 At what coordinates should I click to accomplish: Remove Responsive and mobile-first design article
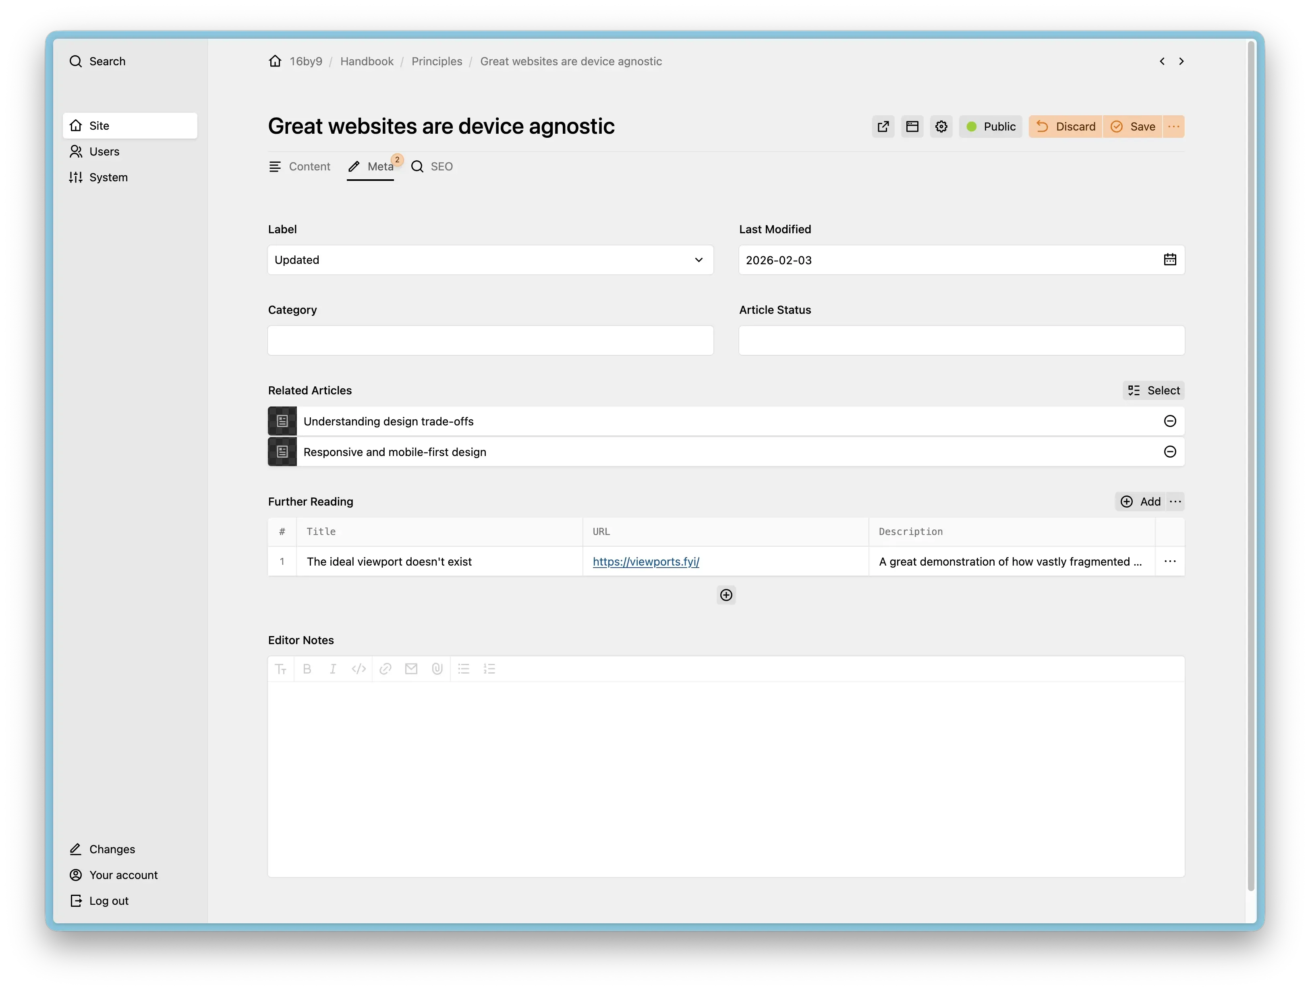tap(1170, 452)
